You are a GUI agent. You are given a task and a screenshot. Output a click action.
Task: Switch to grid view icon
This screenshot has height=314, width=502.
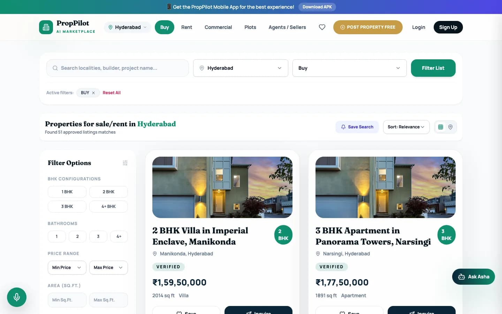coord(441,127)
